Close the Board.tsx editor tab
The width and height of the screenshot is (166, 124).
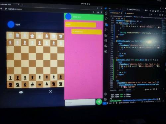point(122,13)
